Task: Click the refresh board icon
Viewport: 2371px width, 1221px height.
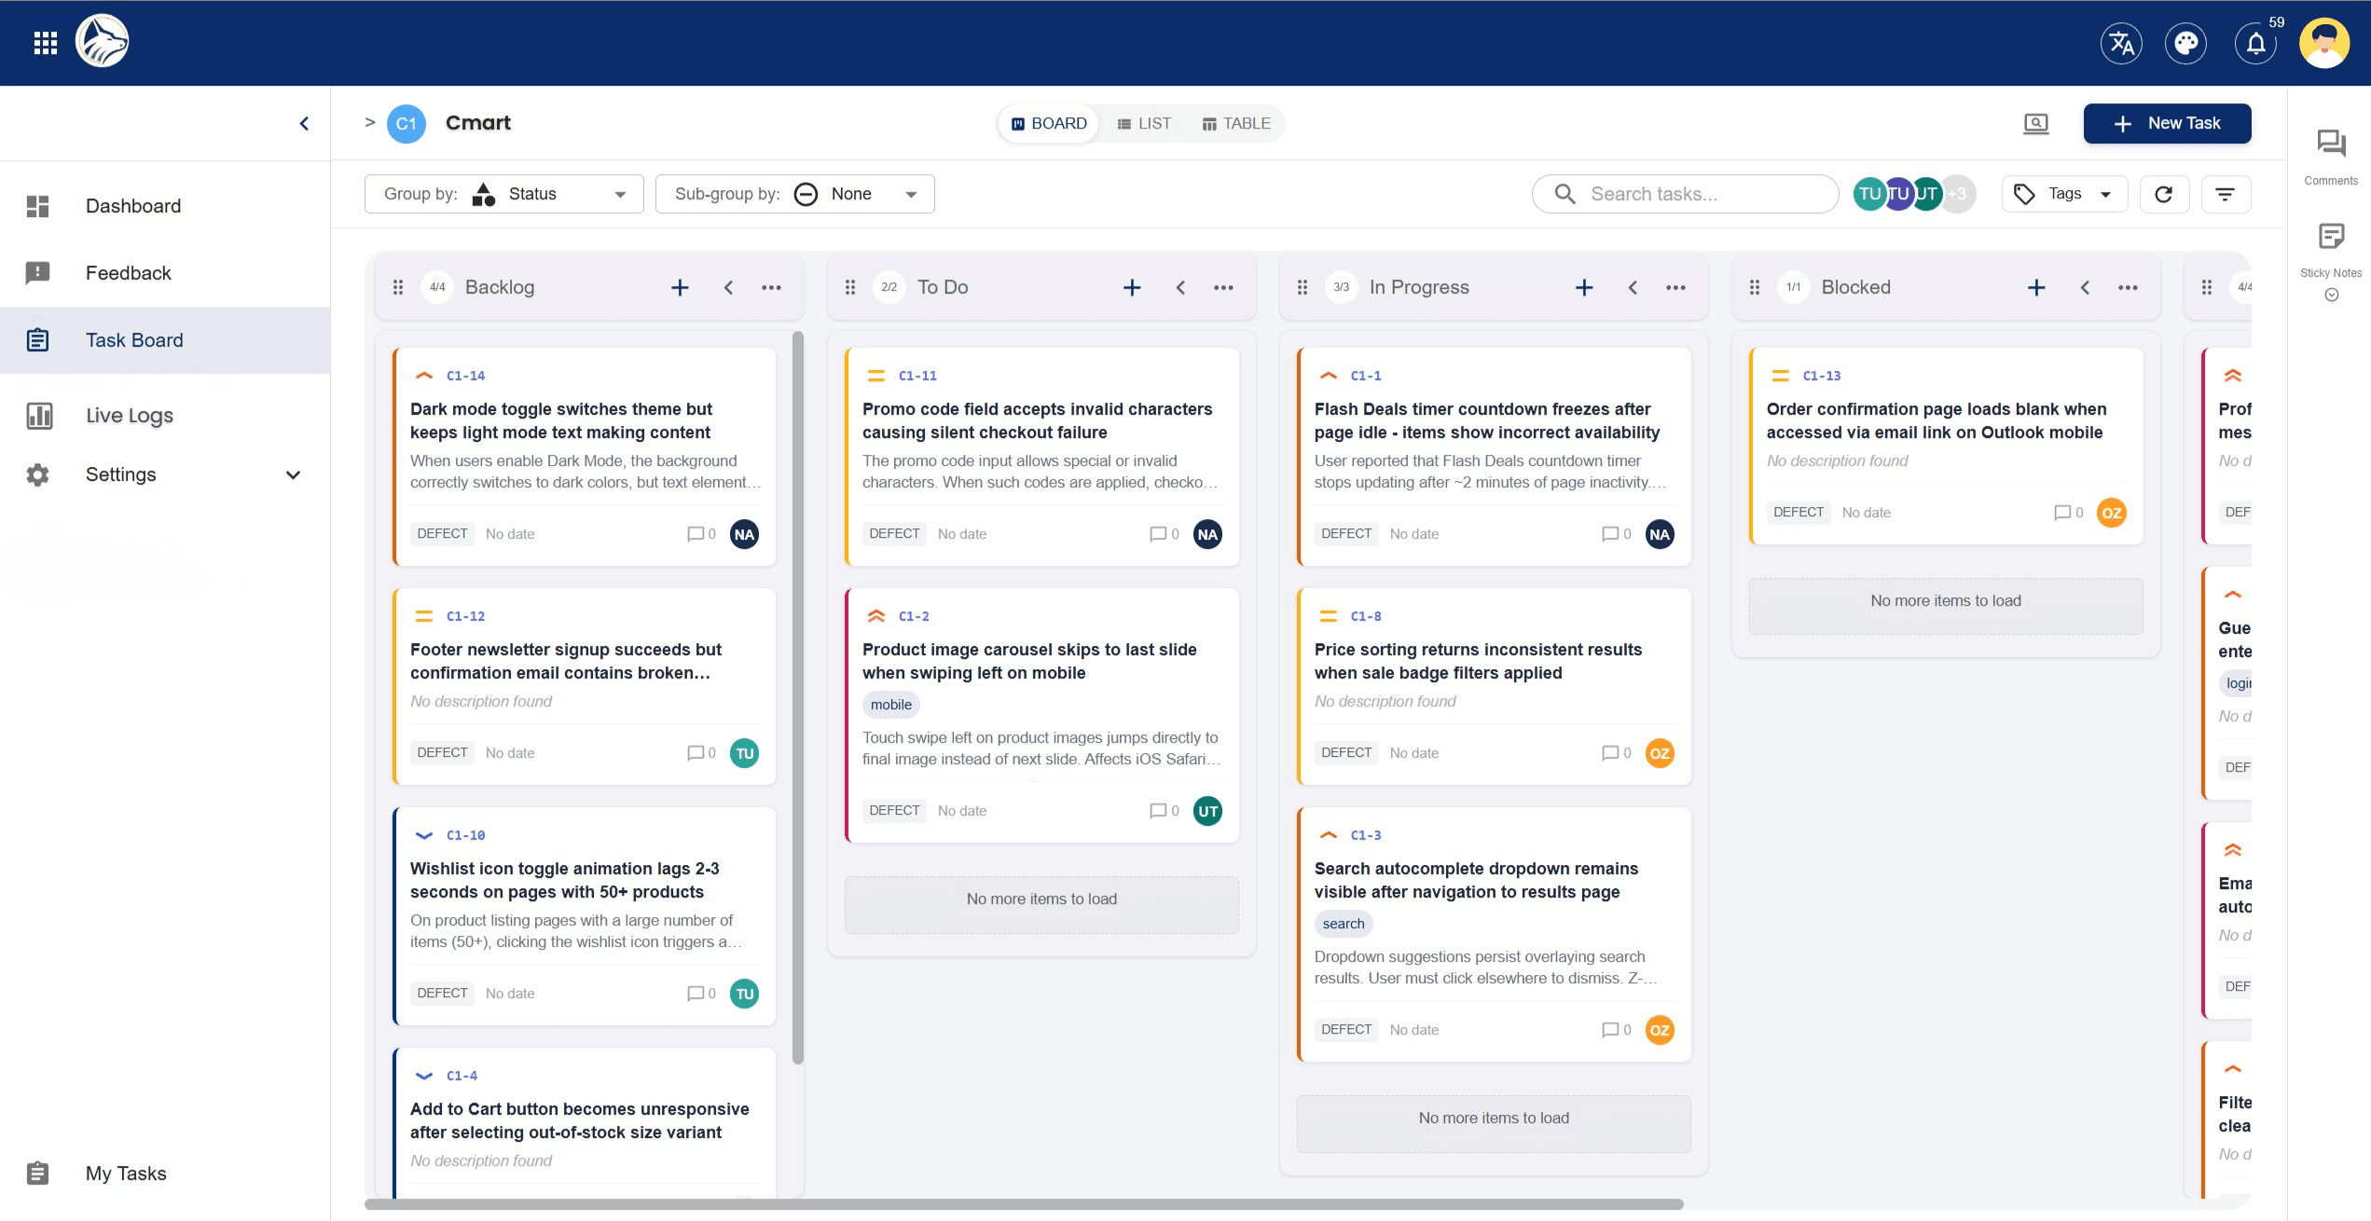Action: coord(2163,194)
